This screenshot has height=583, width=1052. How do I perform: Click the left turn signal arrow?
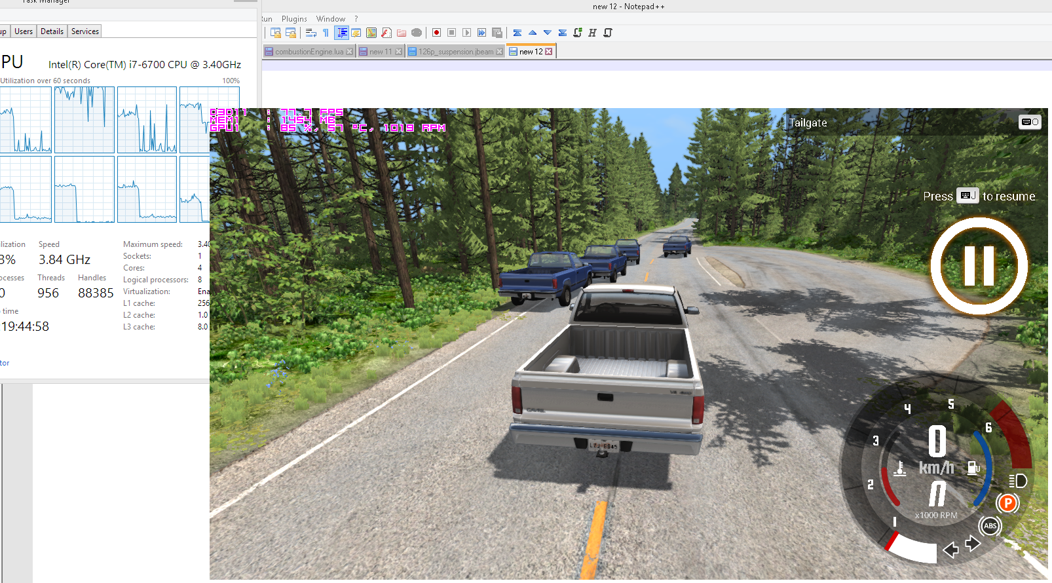[950, 550]
